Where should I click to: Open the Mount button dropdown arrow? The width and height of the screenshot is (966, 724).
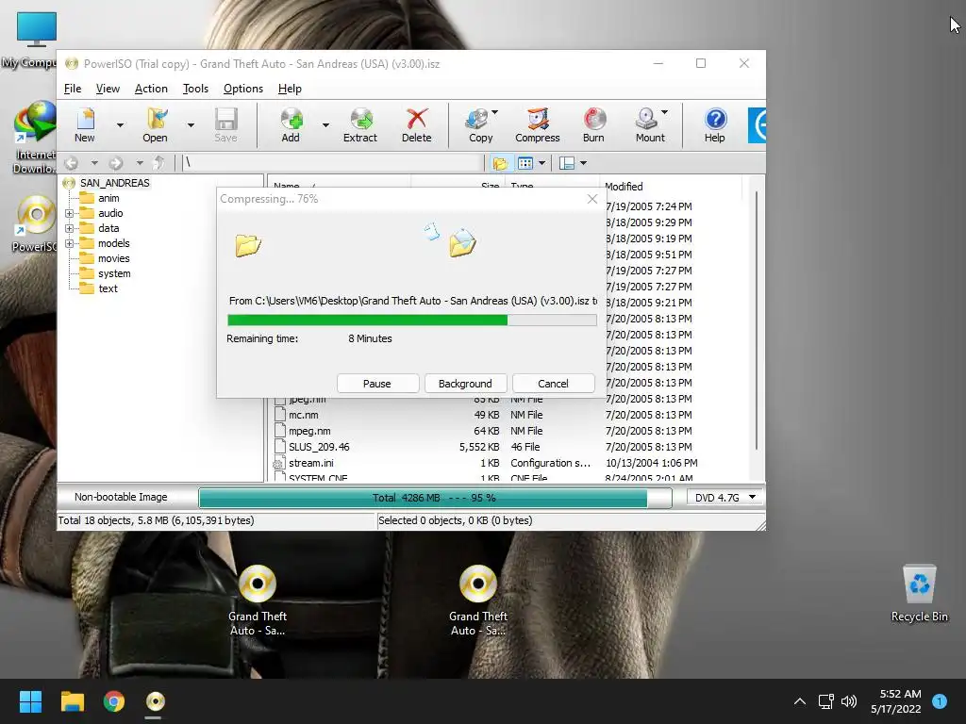click(x=665, y=113)
